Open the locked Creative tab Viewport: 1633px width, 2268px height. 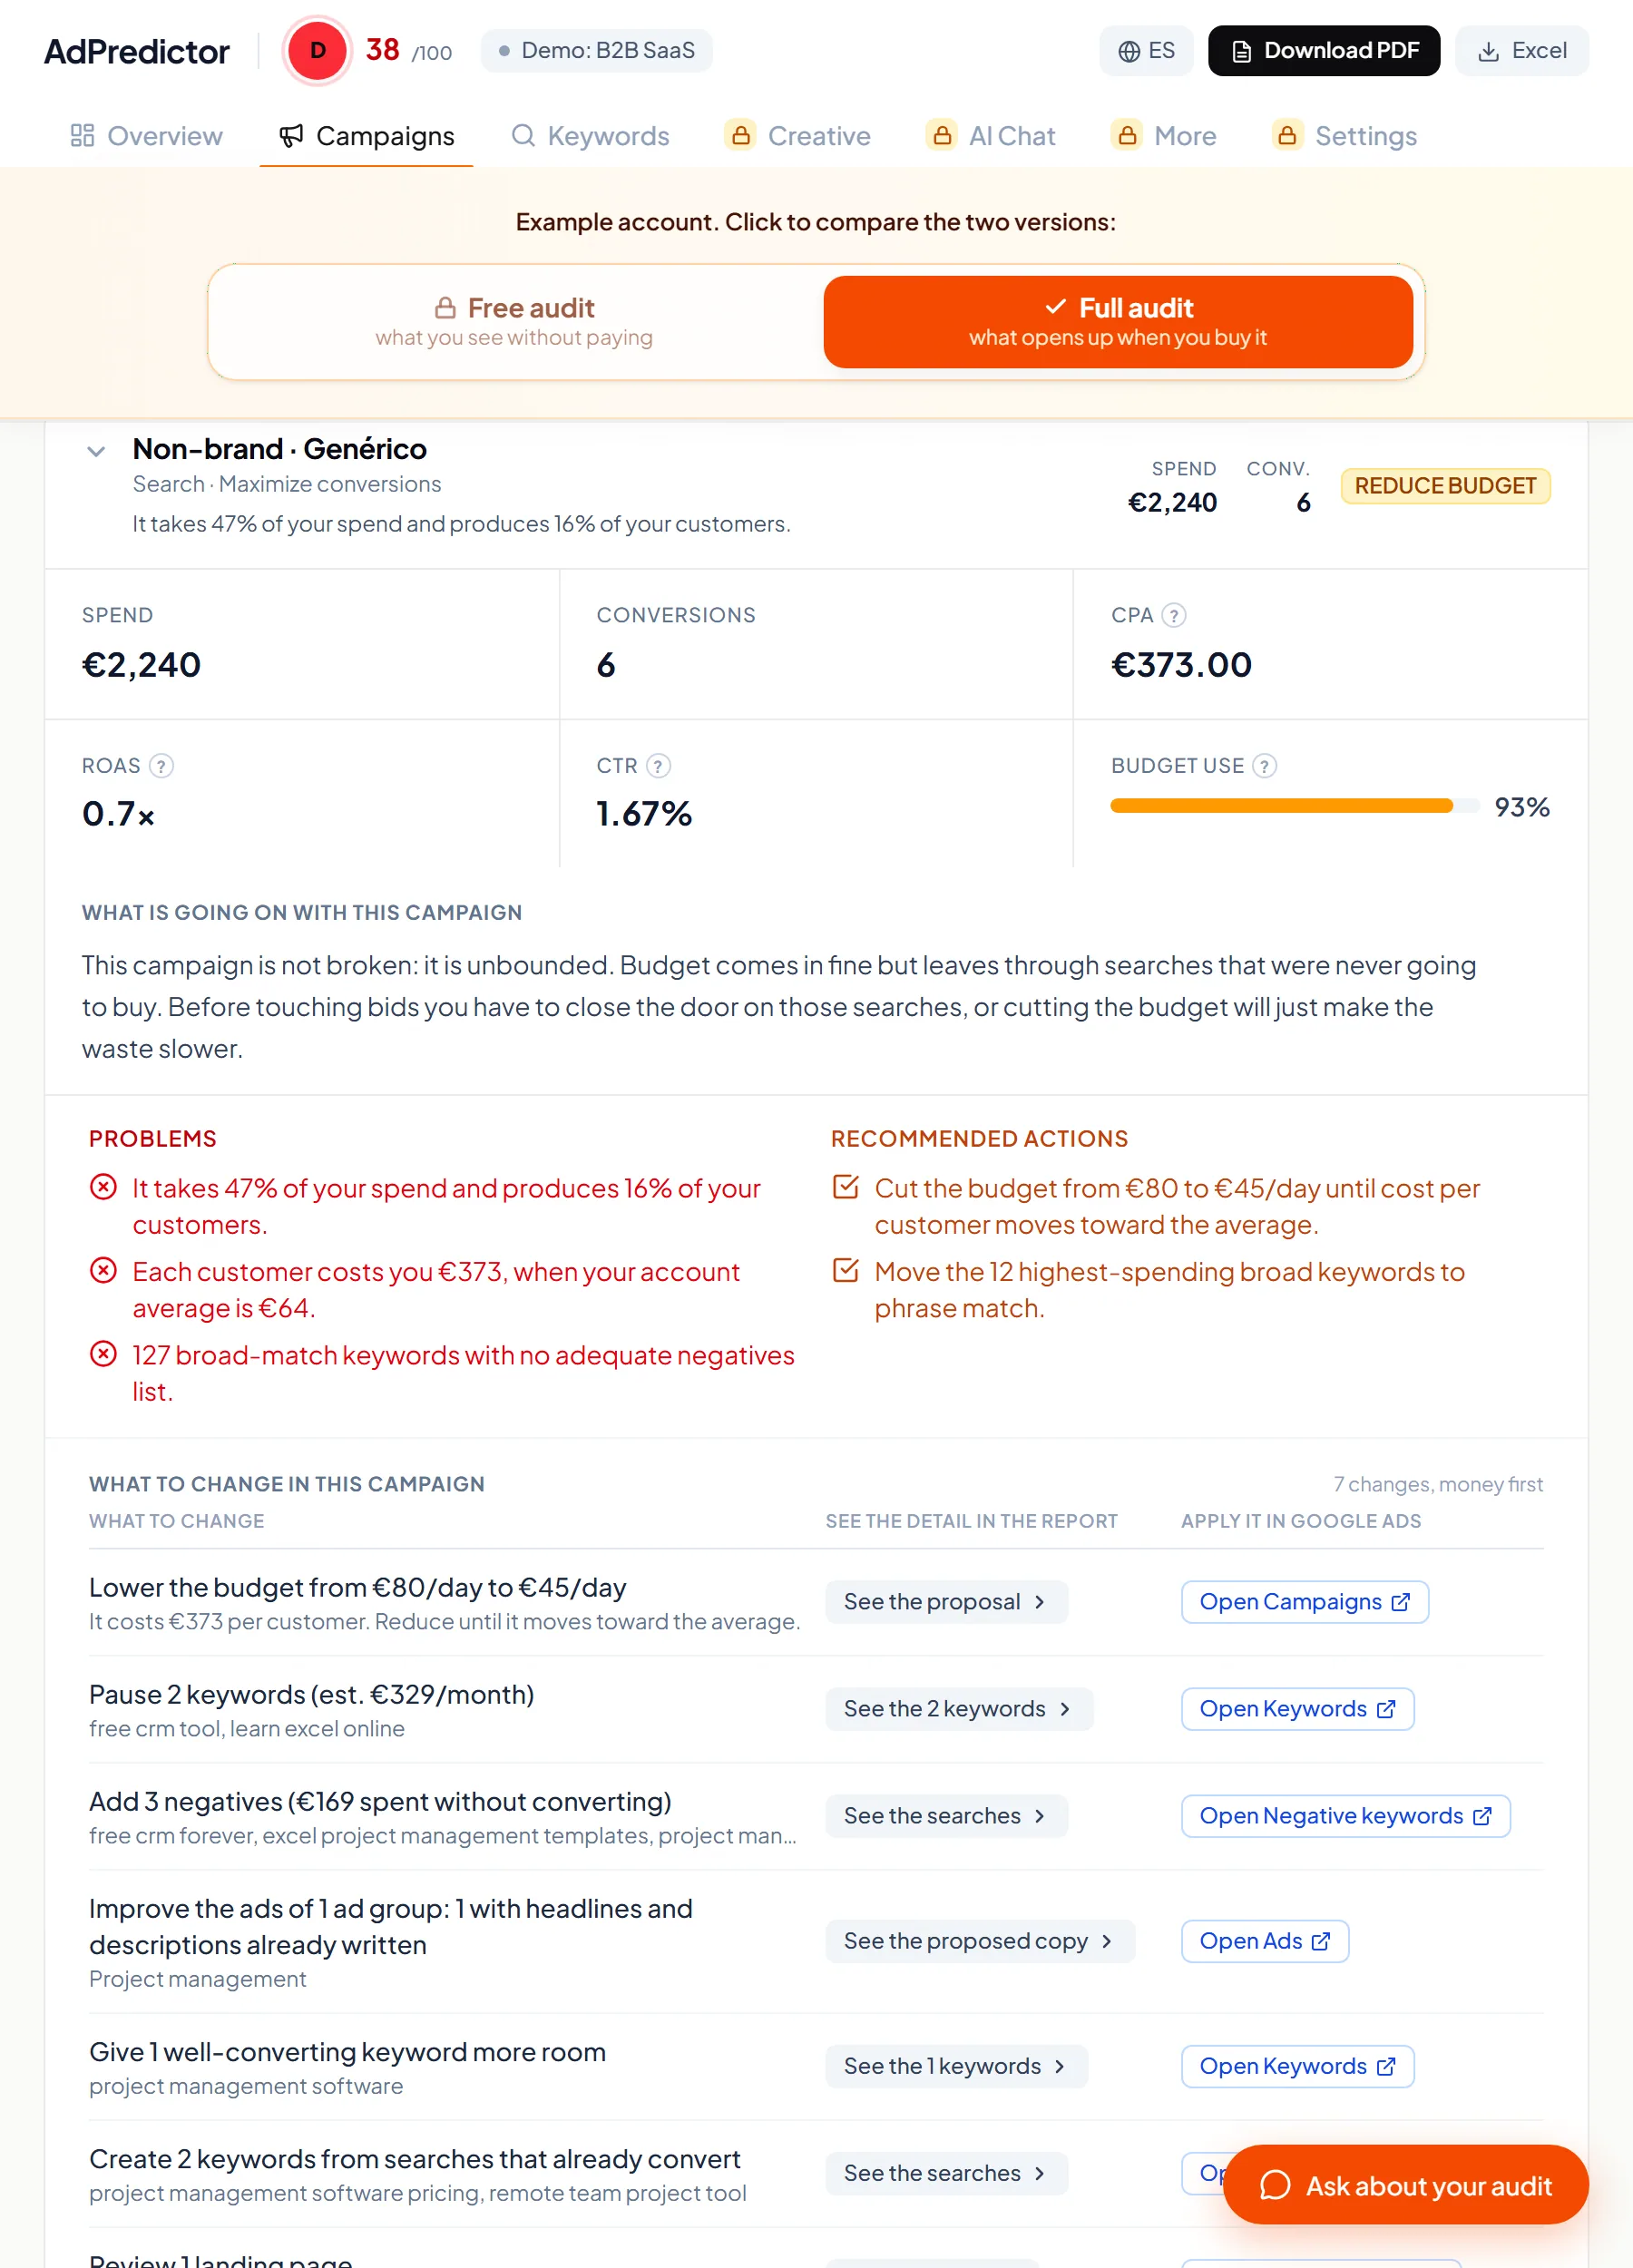coord(798,136)
